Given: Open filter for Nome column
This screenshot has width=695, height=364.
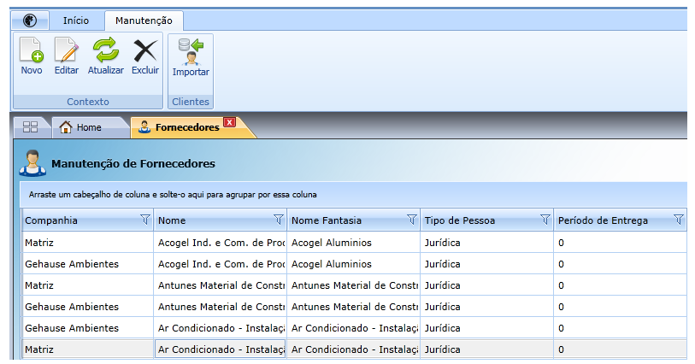Looking at the screenshot, I should point(279,220).
